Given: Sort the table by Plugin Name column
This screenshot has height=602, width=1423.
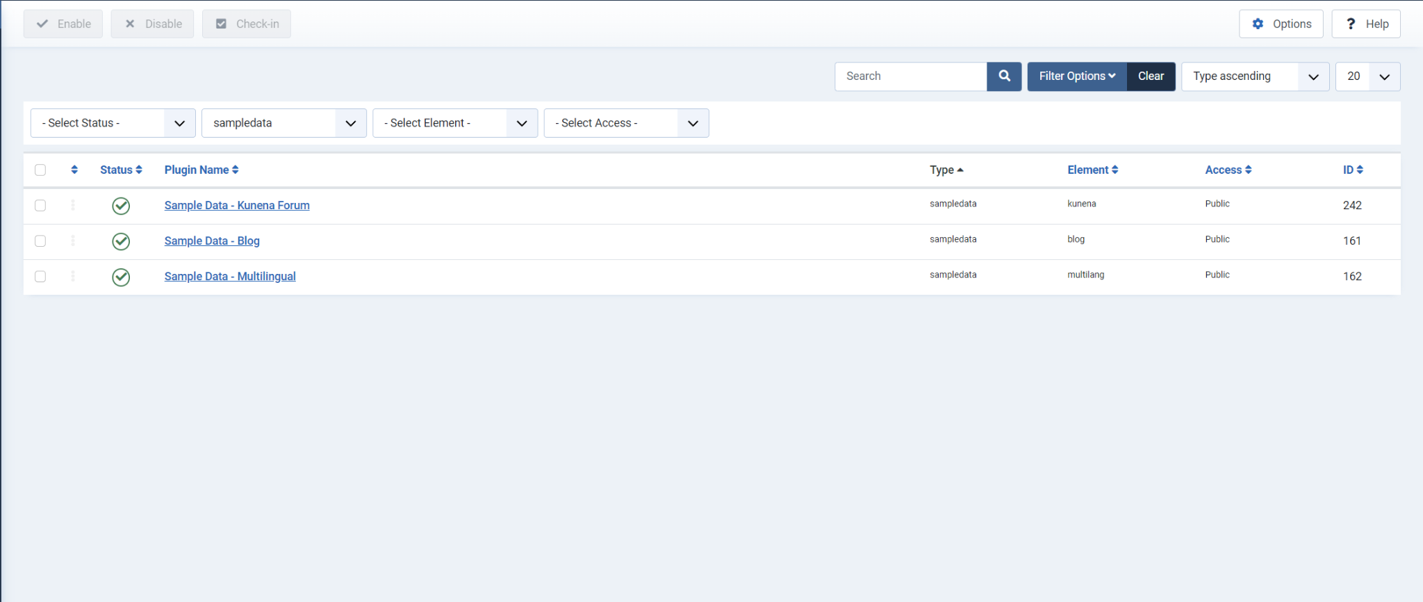Looking at the screenshot, I should coord(201,170).
